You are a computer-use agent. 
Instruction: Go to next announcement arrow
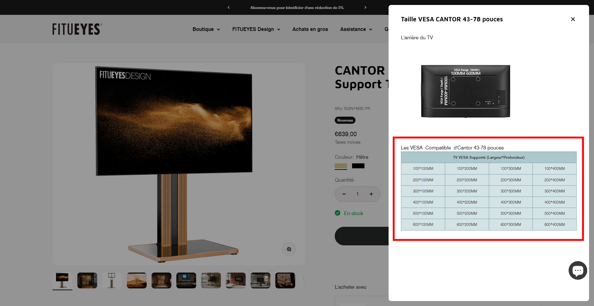(x=365, y=7)
